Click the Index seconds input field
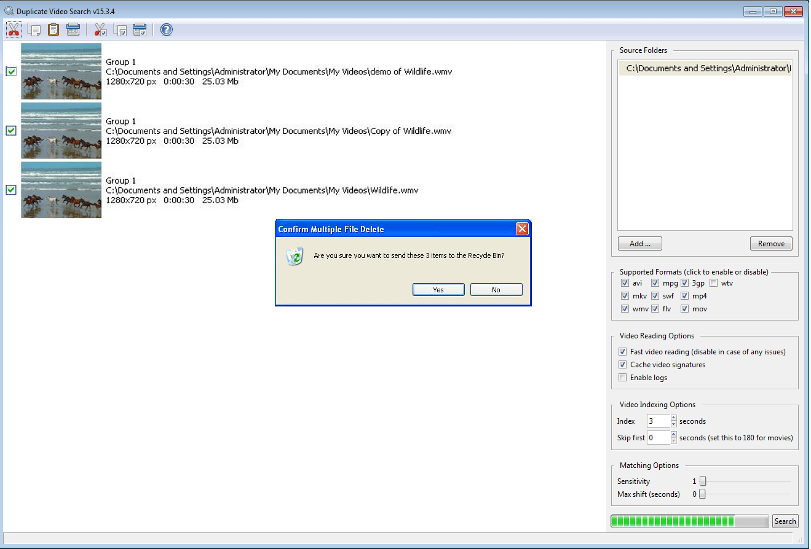Viewport: 811px width, 549px height. 659,421
